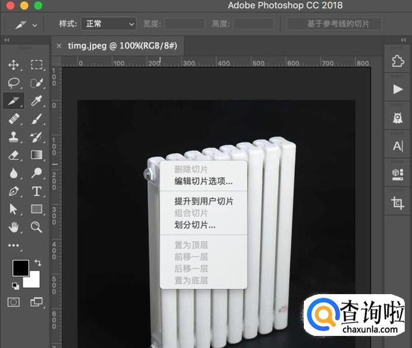Open the slice tool preset picker

click(26, 25)
